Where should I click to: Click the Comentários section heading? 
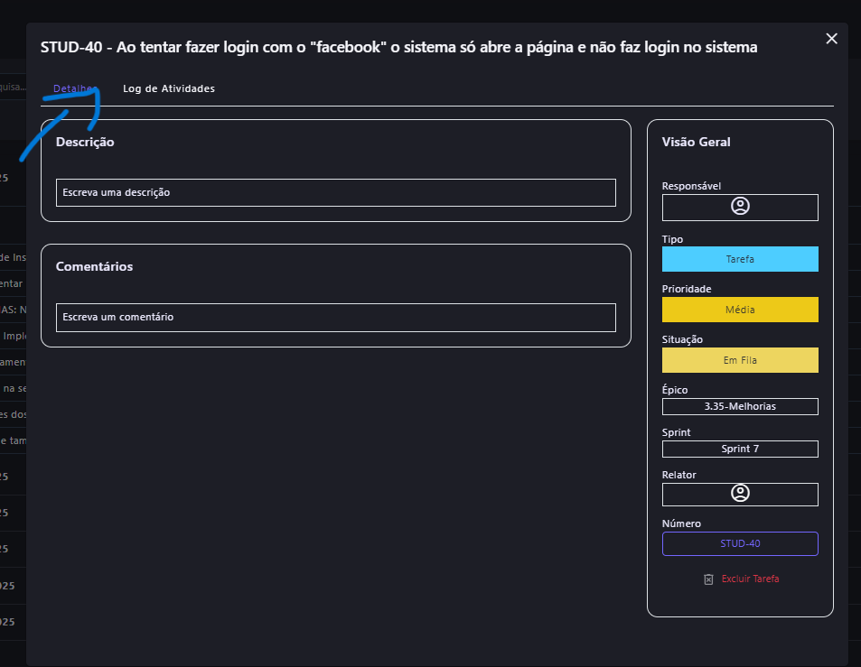coord(94,266)
